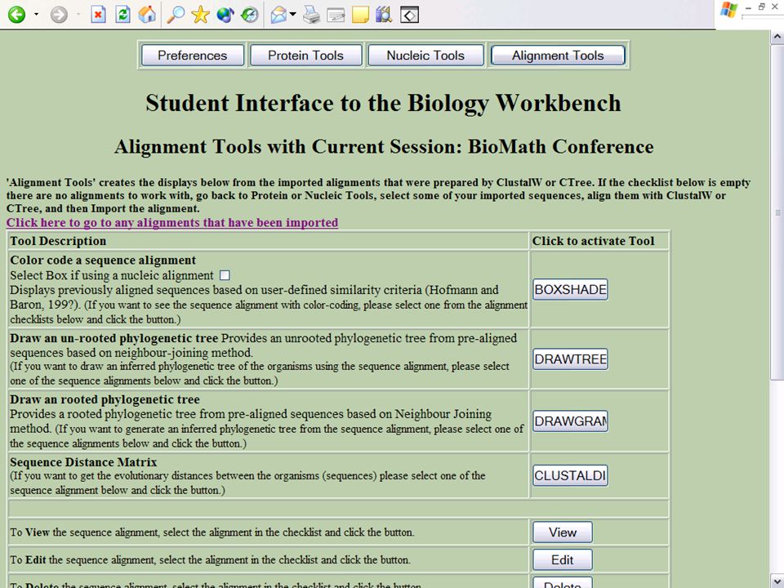Click the diamond bracket icon ending the toolbar
784x588 pixels.
pyautogui.click(x=409, y=15)
